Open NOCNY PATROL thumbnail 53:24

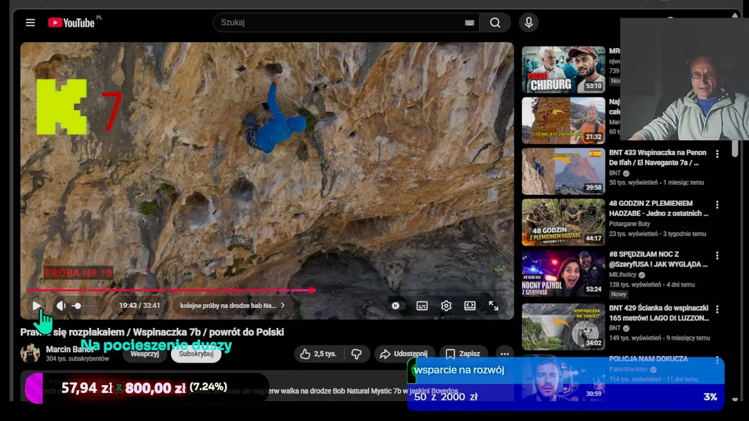click(564, 273)
